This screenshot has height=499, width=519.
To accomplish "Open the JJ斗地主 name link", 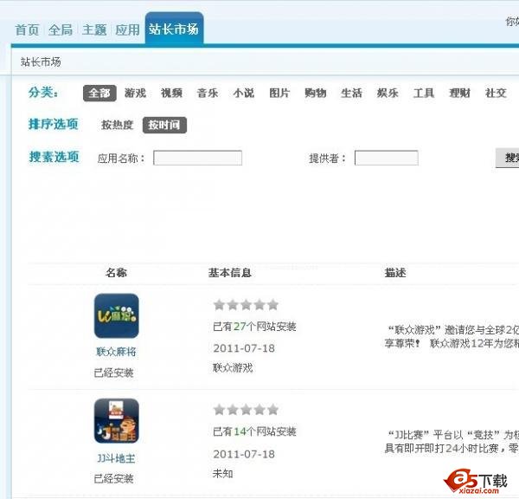I will pyautogui.click(x=116, y=458).
